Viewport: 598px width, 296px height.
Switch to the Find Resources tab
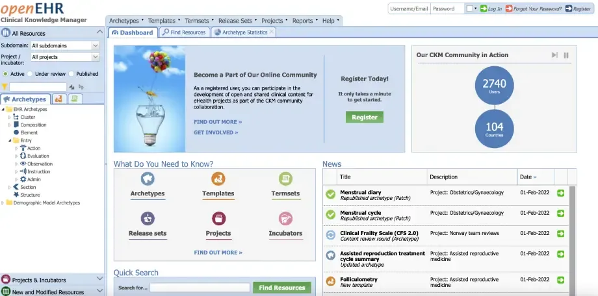(184, 32)
